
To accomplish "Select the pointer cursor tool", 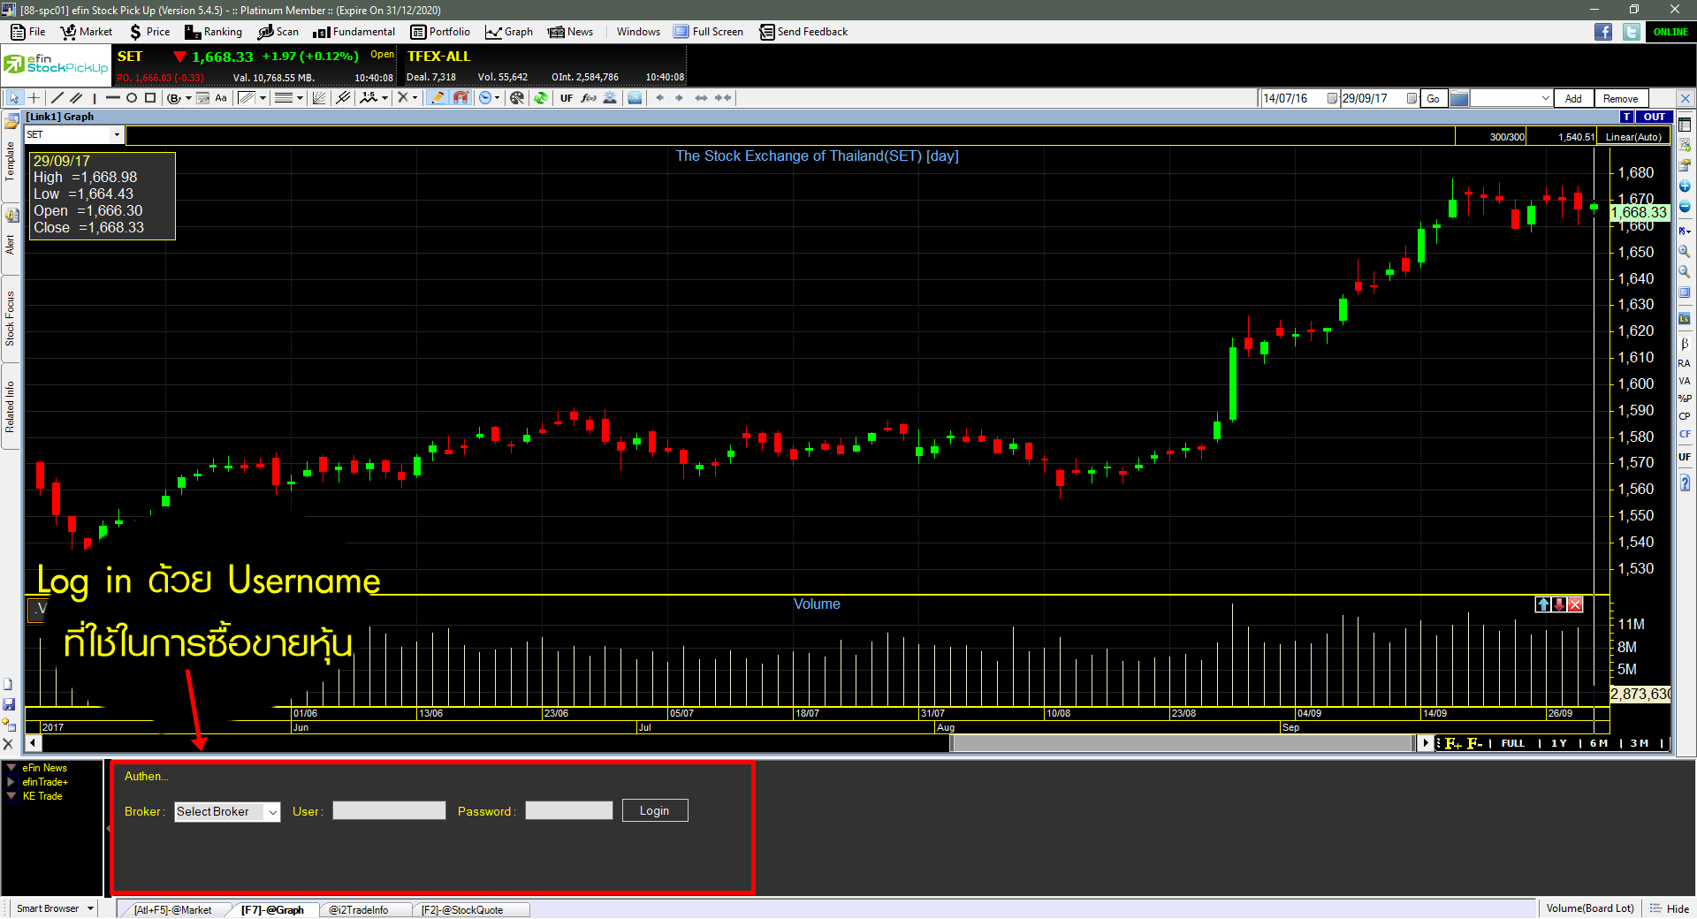I will (13, 98).
